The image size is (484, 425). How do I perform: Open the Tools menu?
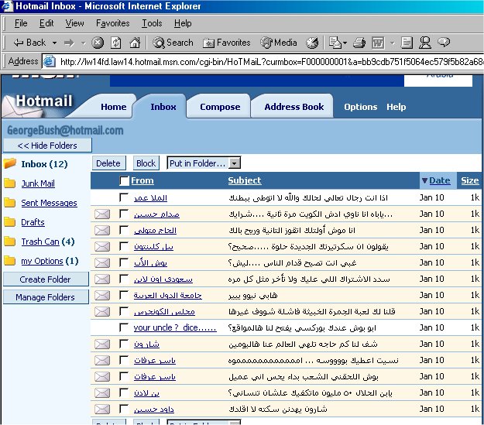[x=152, y=23]
